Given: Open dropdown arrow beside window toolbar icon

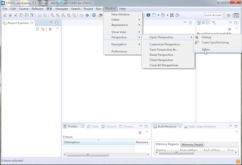Looking at the screenshot, I should (x=158, y=15).
